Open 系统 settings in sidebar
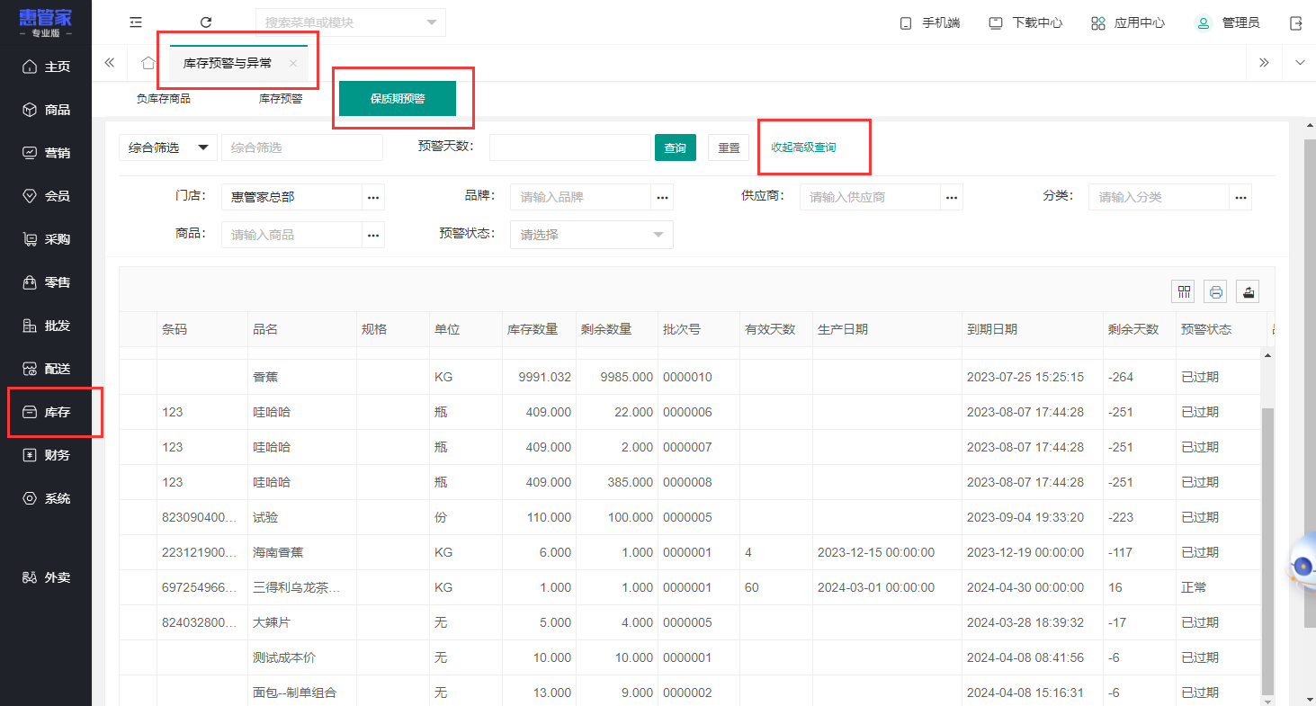Image resolution: width=1316 pixels, height=706 pixels. coord(46,498)
